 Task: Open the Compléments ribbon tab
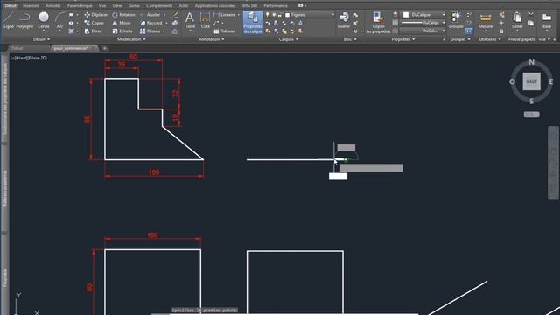159,6
